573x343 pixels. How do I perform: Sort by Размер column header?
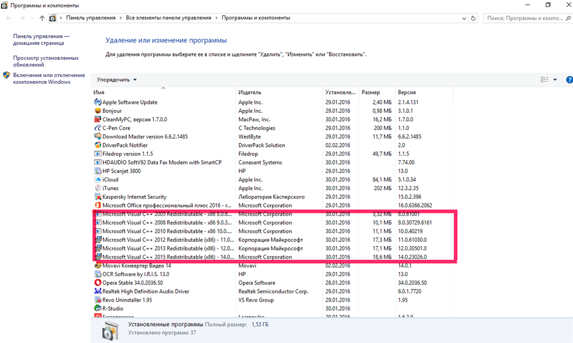tap(377, 92)
